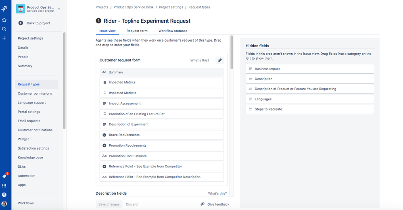This screenshot has height=210, width=403.
Task: Click the sidebar scrollbar
Action: (x=64, y=81)
